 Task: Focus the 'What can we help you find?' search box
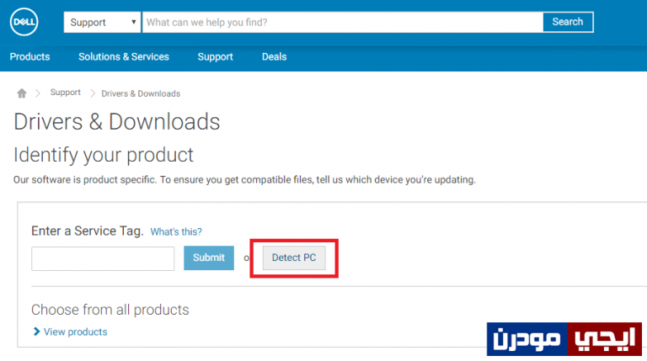point(343,22)
